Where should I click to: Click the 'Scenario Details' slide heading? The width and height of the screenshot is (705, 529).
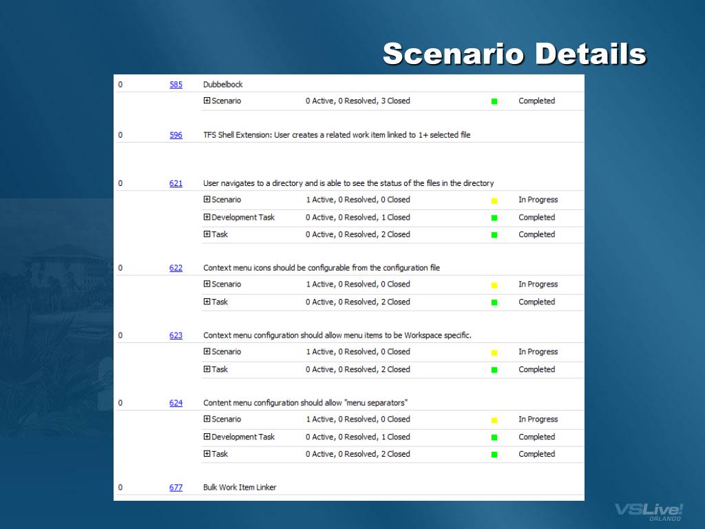(514, 54)
